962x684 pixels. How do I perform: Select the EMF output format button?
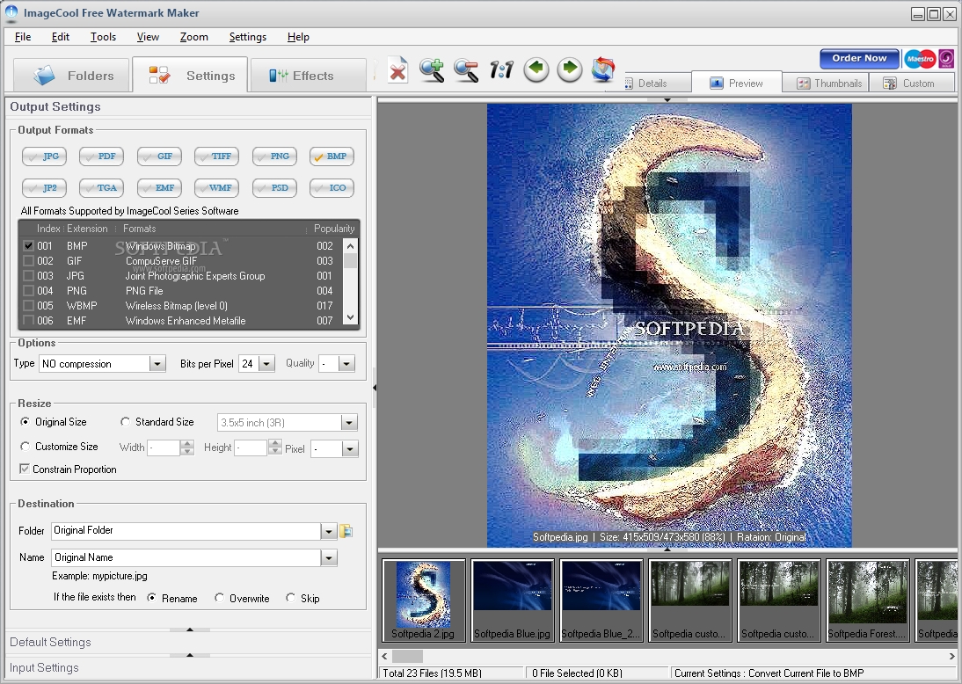pos(159,188)
